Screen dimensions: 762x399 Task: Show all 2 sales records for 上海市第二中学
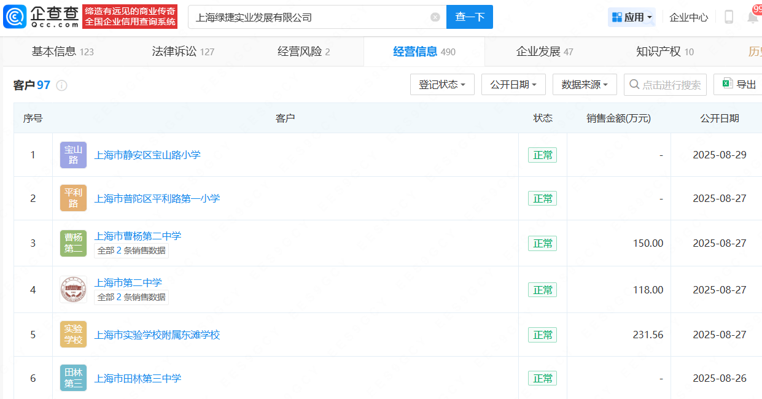pos(131,297)
